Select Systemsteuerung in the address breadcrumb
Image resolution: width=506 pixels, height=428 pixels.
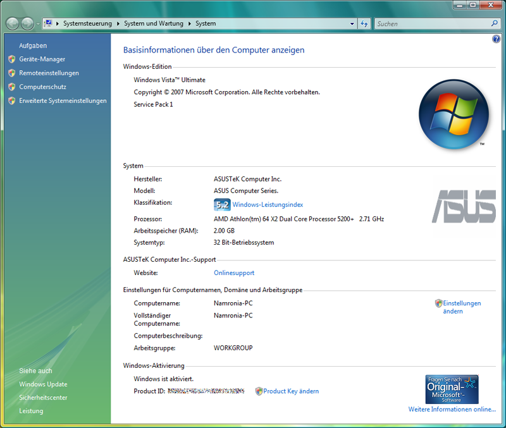[x=87, y=23]
